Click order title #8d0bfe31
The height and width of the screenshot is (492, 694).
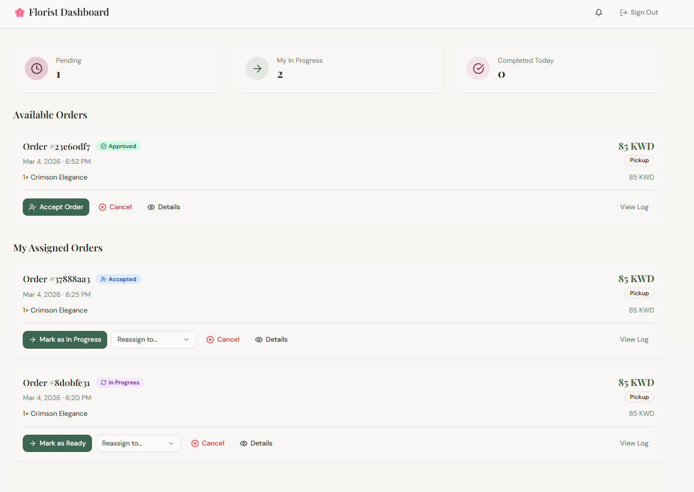click(56, 383)
